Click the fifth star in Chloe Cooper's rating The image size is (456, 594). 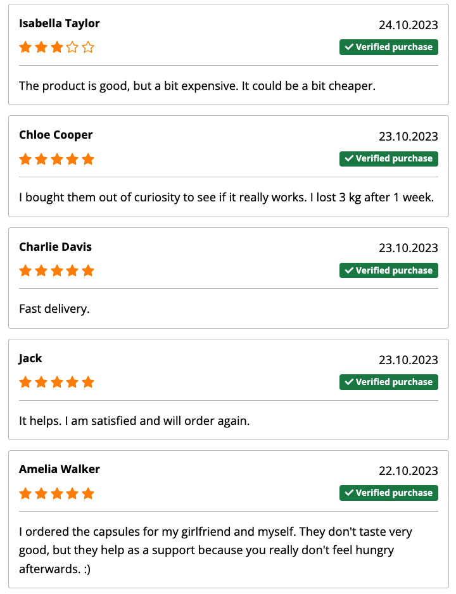point(88,159)
